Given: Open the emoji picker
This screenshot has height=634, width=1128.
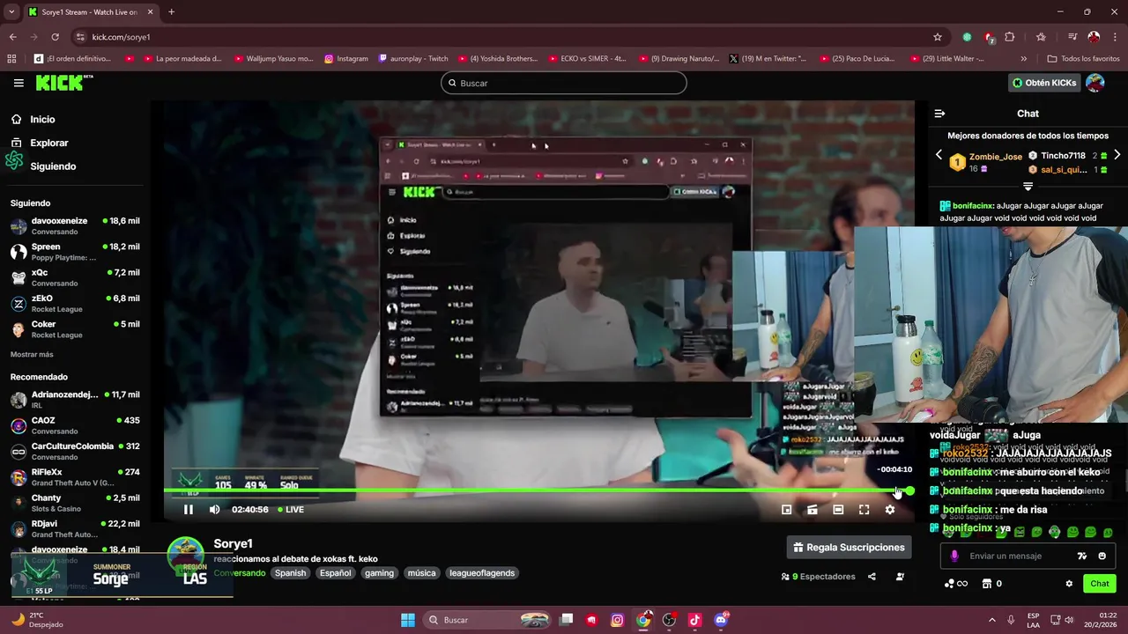Looking at the screenshot, I should pos(1102,556).
